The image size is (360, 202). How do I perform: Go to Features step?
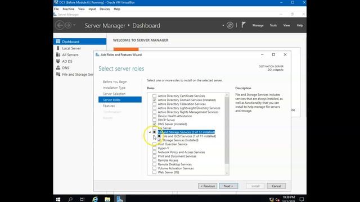point(109,106)
